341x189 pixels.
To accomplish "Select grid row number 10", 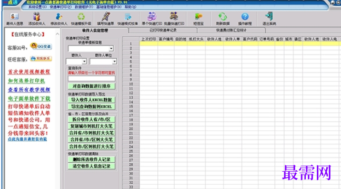I will [131, 84].
